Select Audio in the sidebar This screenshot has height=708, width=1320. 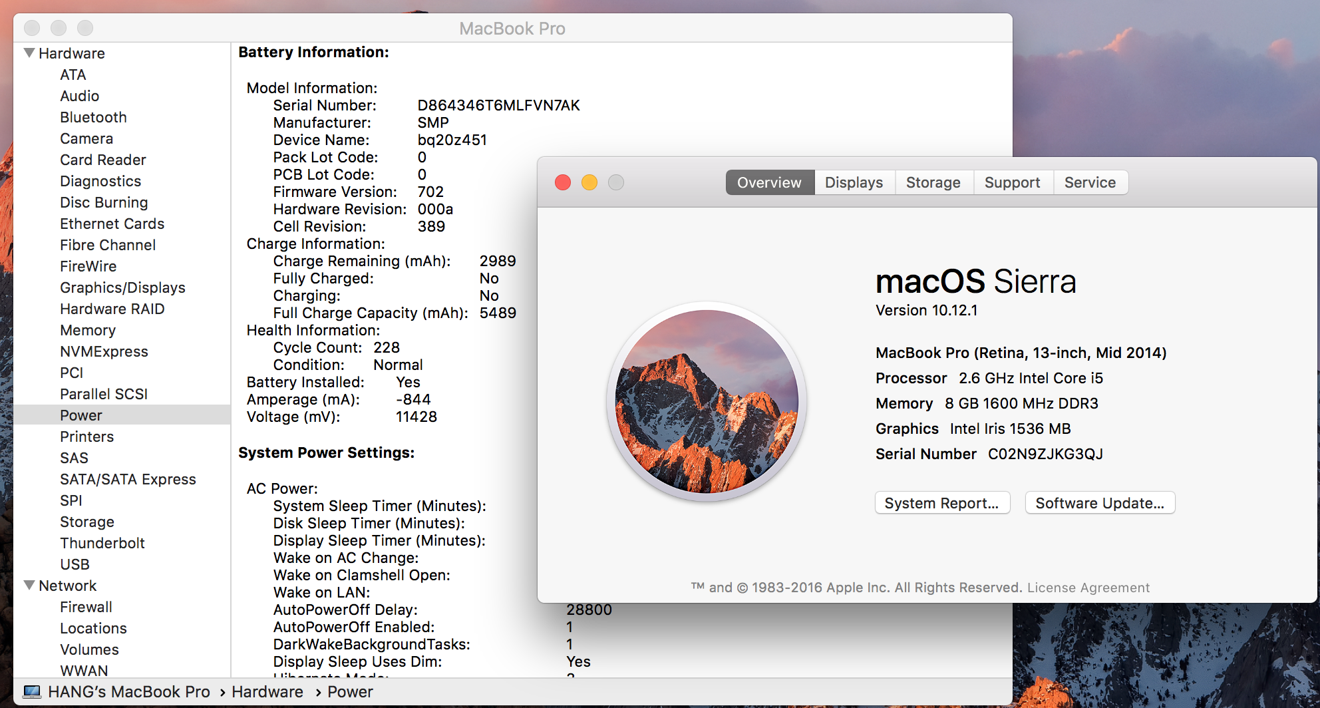pos(80,96)
